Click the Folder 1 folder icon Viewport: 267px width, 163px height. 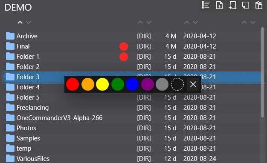click(10, 56)
